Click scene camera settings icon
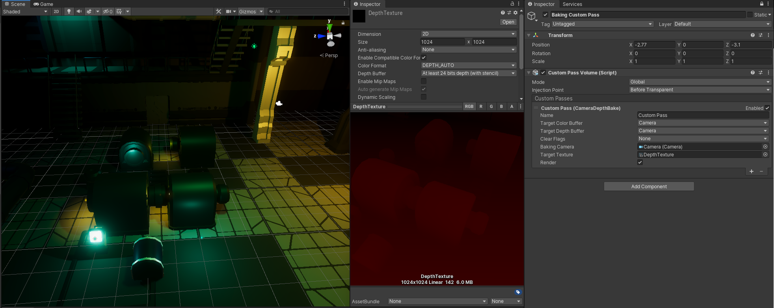The image size is (774, 308). coord(229,11)
